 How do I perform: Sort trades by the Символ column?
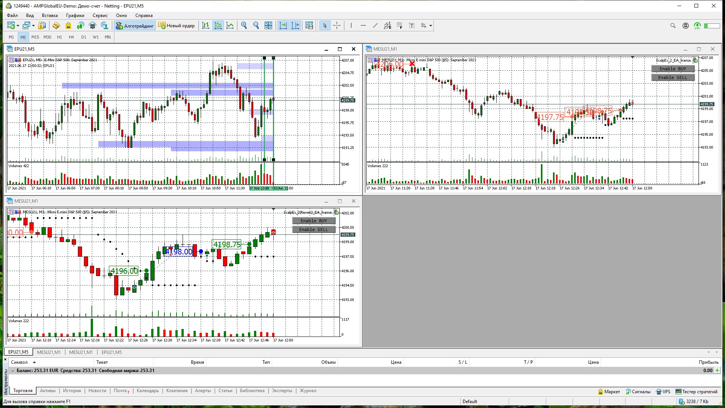[x=19, y=362]
